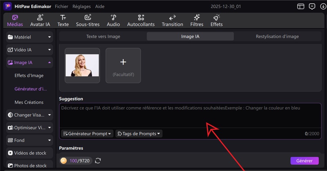Switch to Image IA tab
Viewport: 327px width, 171px height.
[190, 36]
